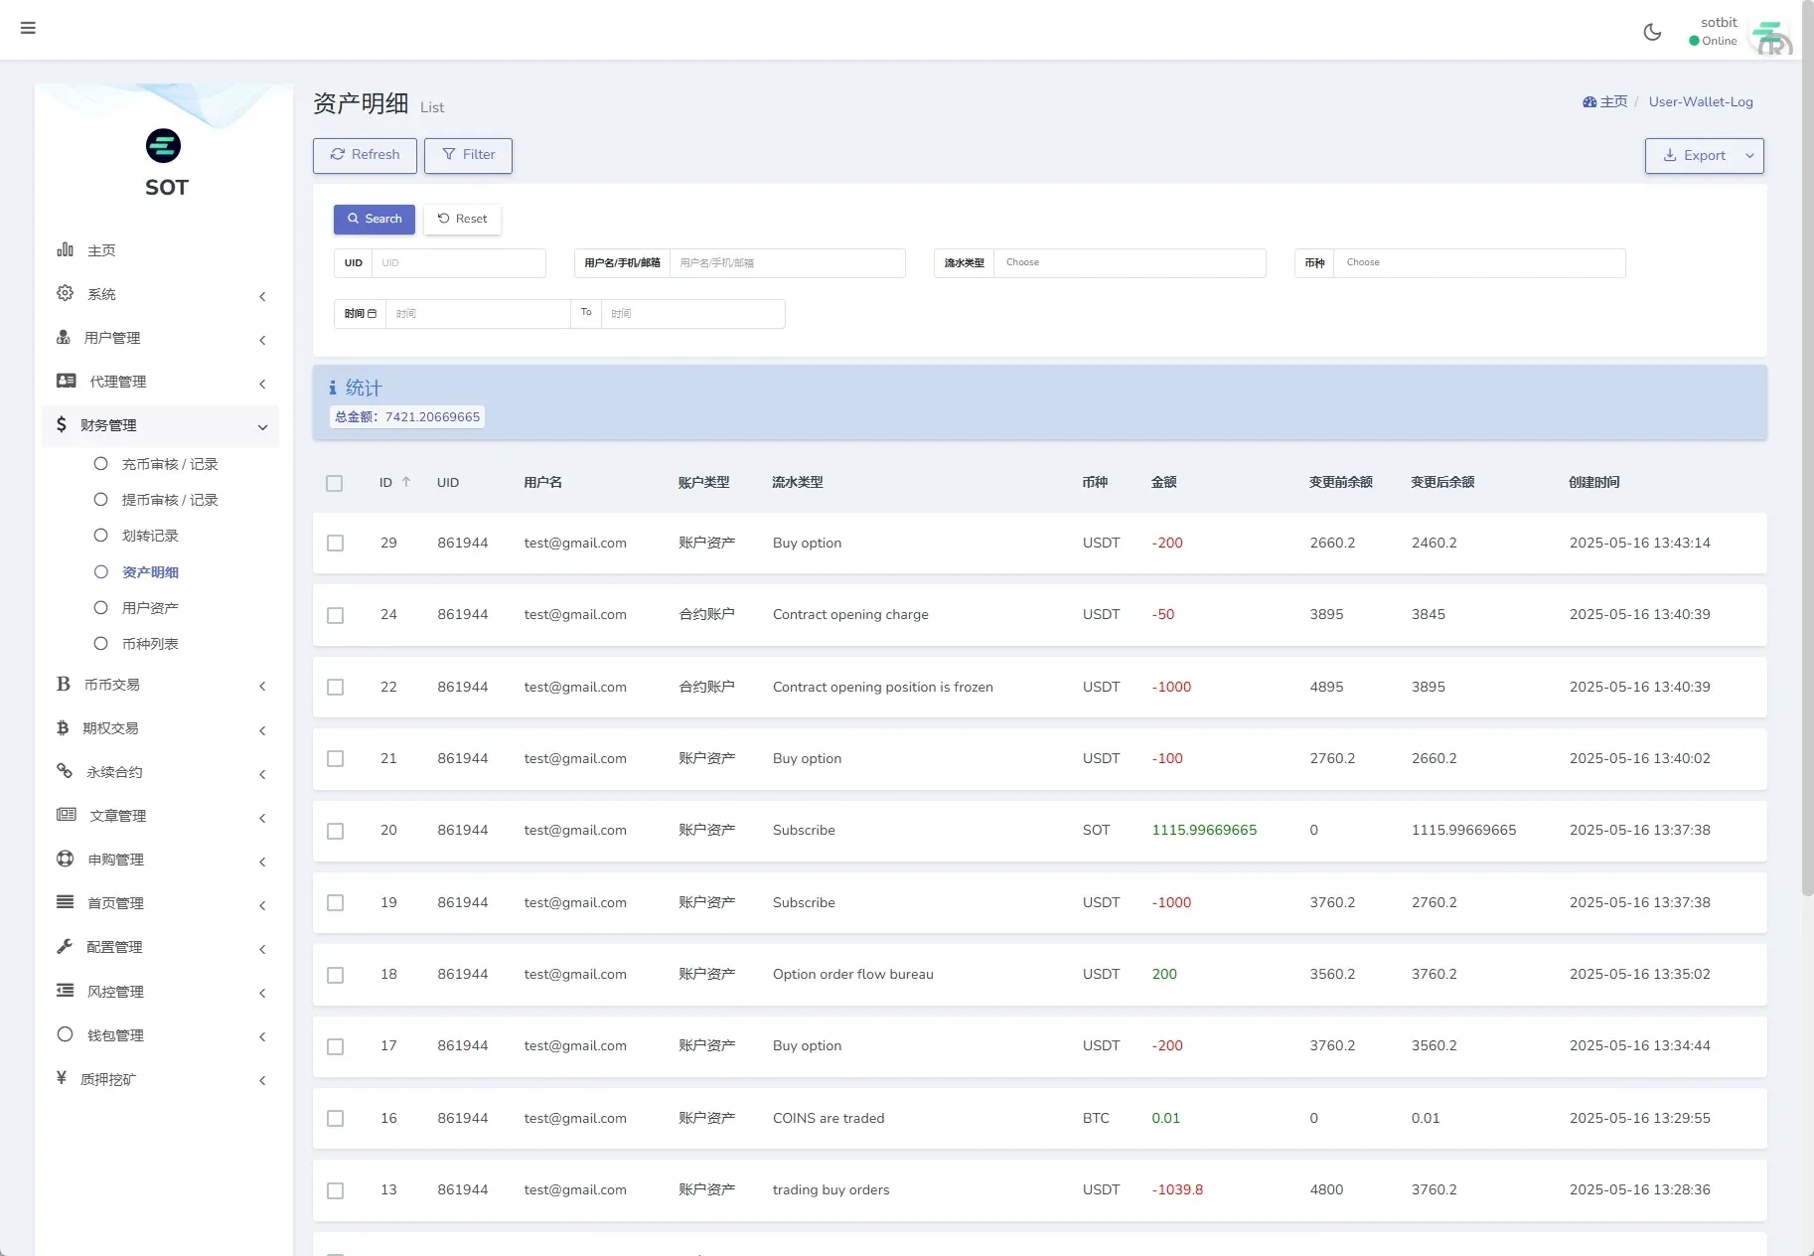Click the Refresh button

tap(364, 155)
